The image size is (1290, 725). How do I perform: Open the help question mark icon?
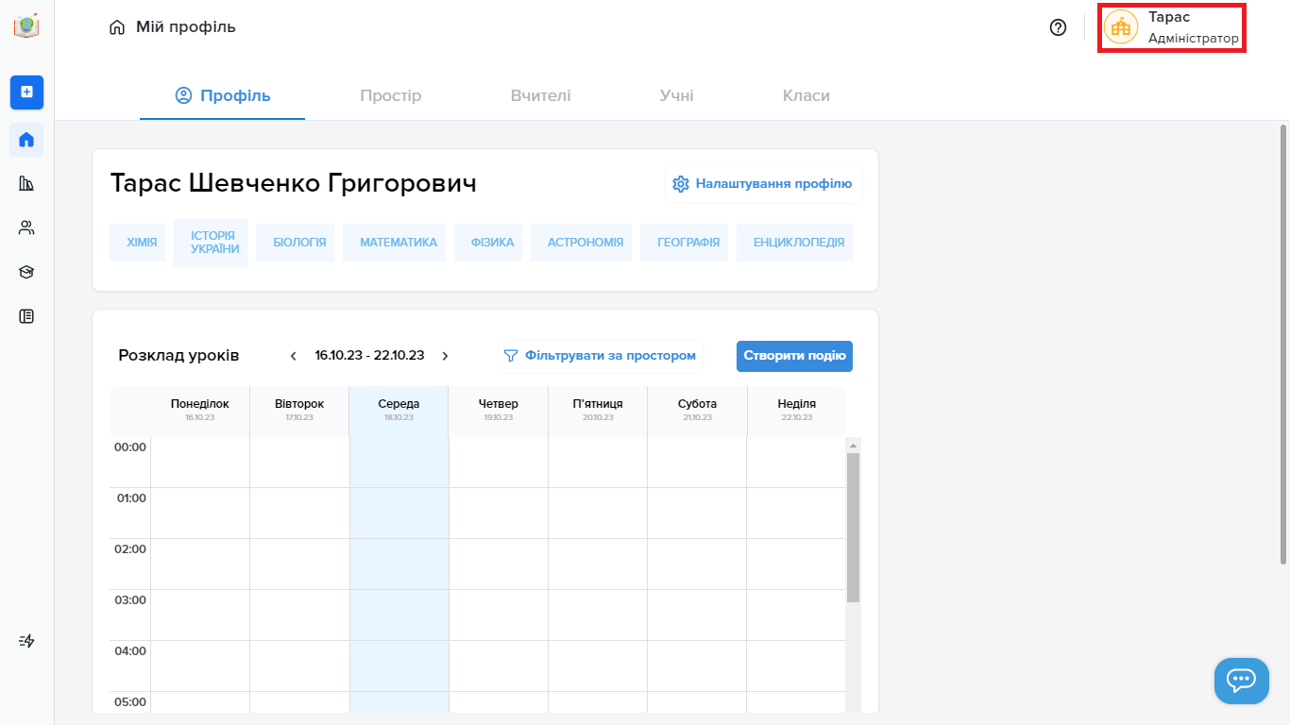(1058, 27)
